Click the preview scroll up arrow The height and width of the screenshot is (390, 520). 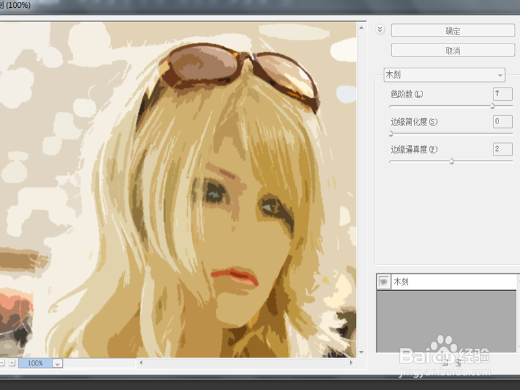click(361, 28)
